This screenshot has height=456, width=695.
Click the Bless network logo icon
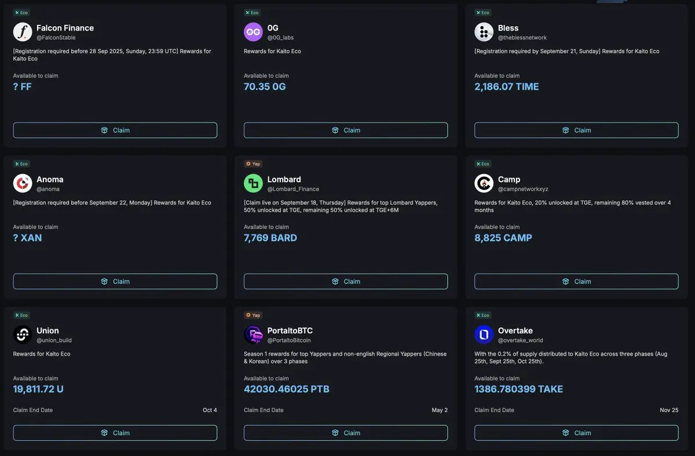[484, 32]
